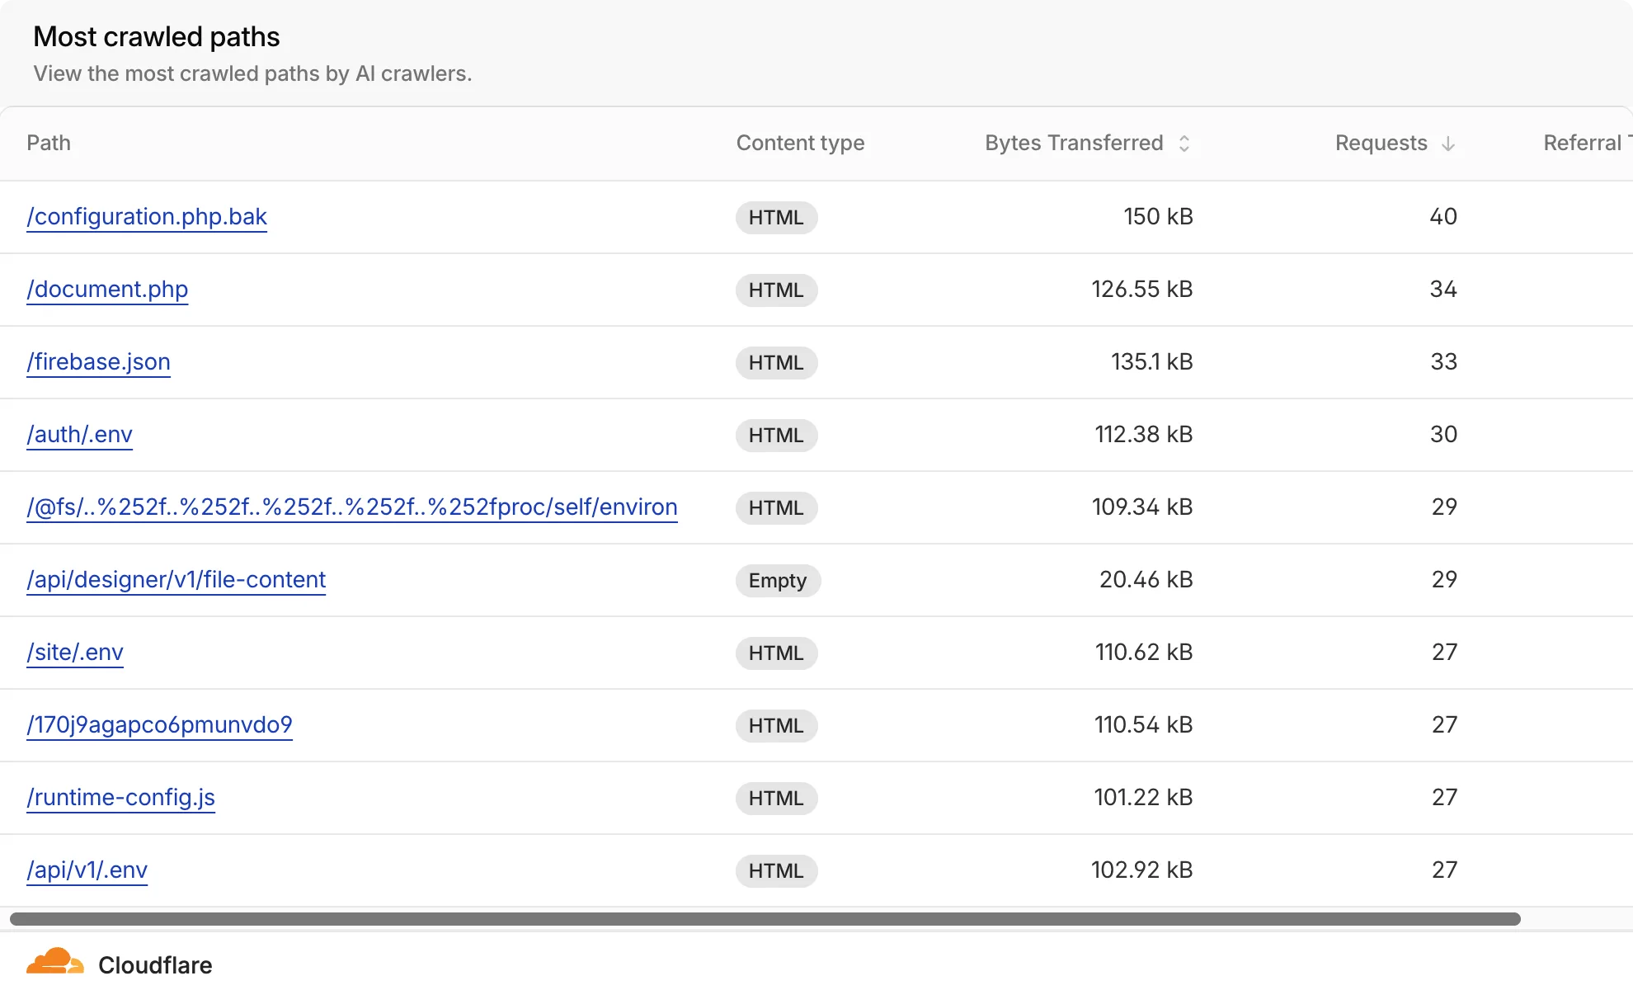The width and height of the screenshot is (1633, 990).
Task: Click the Most crawled paths heading
Action: click(157, 37)
